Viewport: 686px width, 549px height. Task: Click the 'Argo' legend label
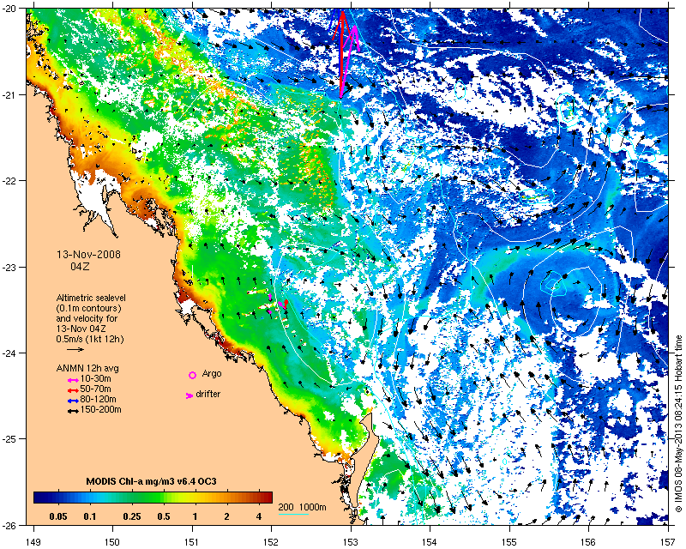[212, 374]
